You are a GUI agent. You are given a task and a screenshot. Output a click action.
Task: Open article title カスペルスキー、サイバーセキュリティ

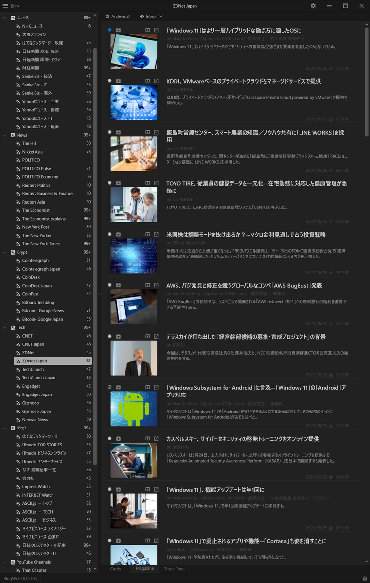coord(242,439)
